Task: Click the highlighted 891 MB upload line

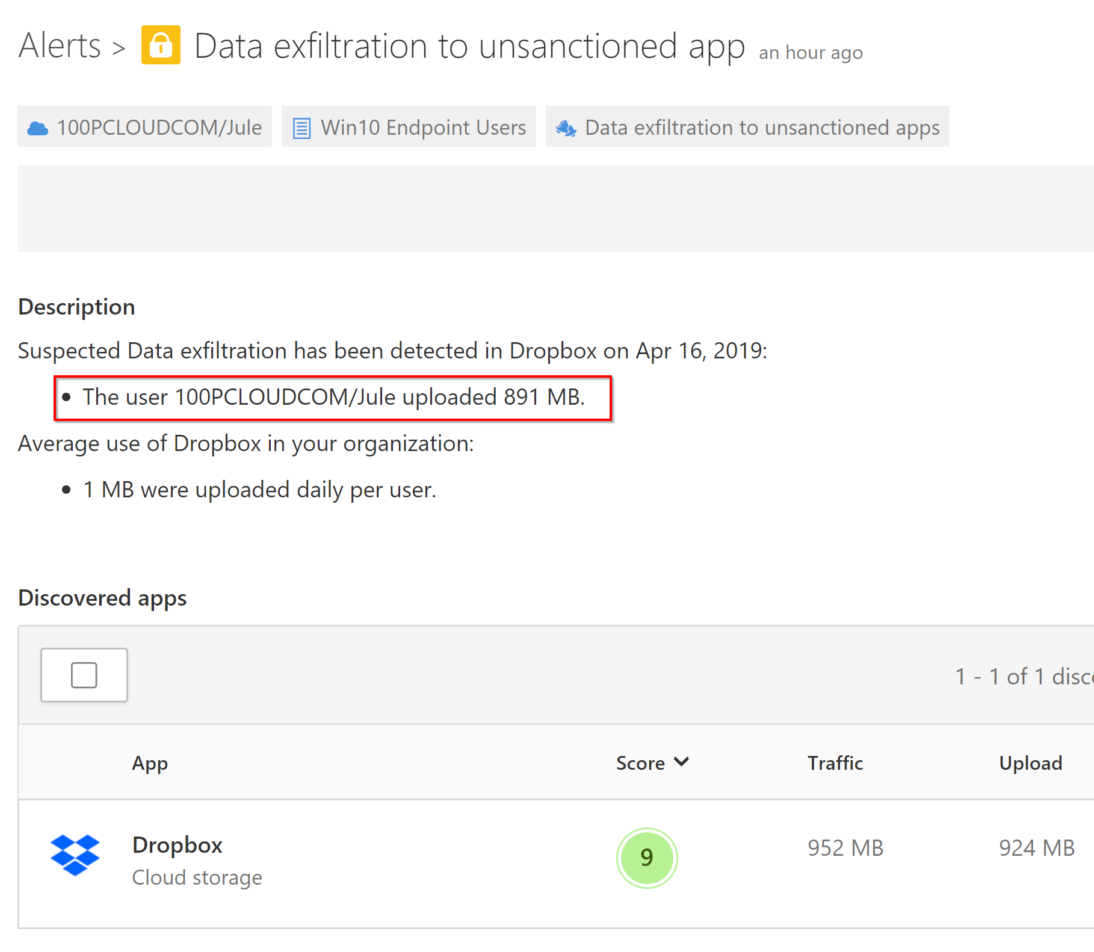Action: point(333,398)
